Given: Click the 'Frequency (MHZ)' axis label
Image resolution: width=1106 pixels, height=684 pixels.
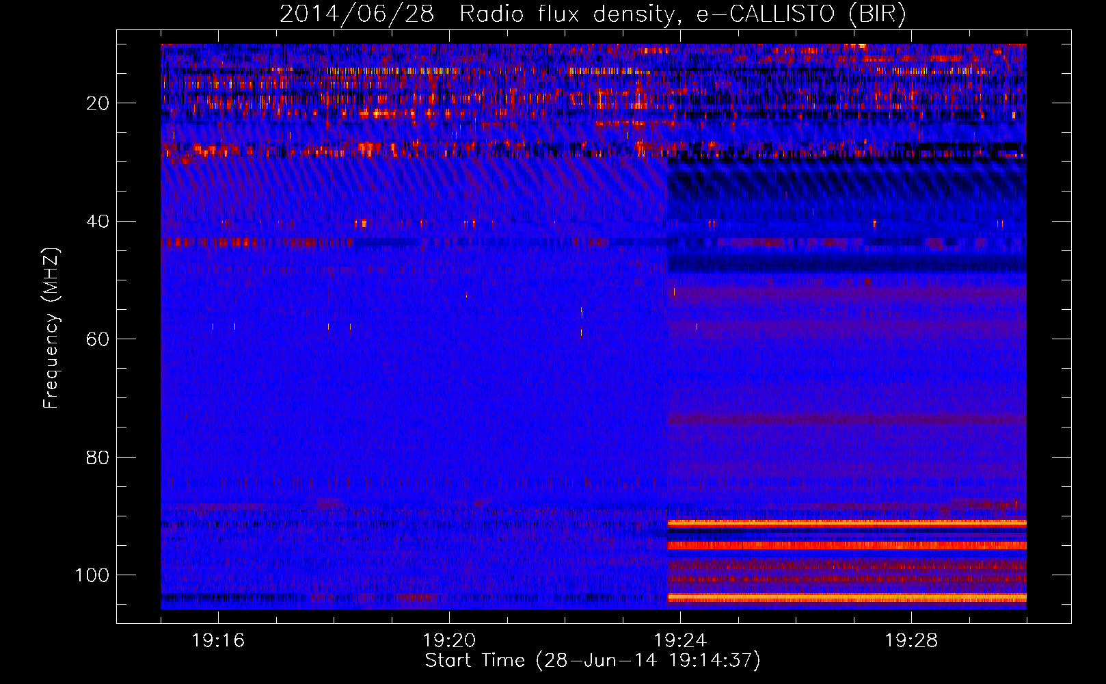Looking at the screenshot, I should coord(51,328).
